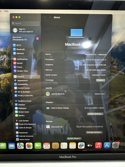Click the Serial number value C02X83Y1JGH5
125x167 pixels.
(99, 75)
